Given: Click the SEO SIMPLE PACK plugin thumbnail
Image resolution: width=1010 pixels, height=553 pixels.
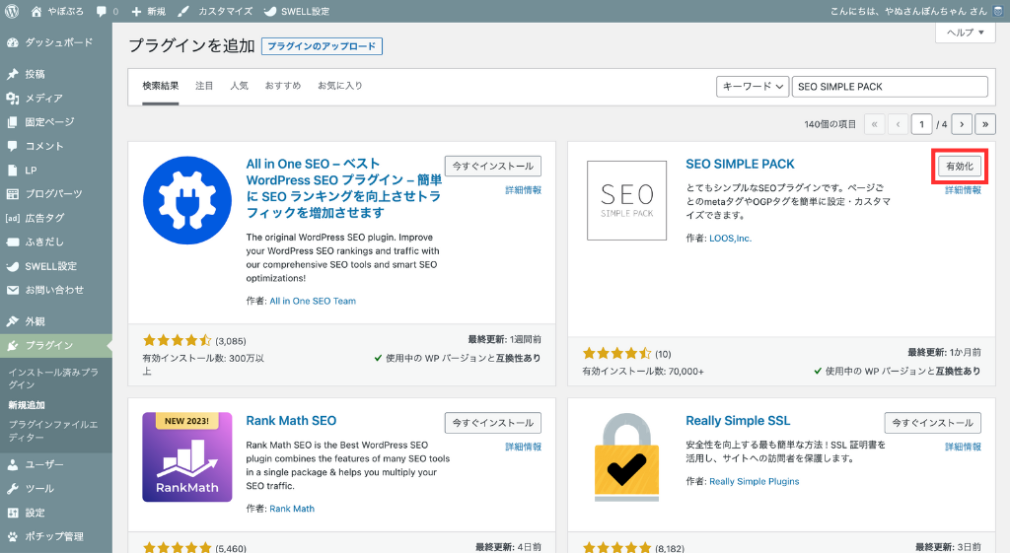Looking at the screenshot, I should pyautogui.click(x=626, y=200).
